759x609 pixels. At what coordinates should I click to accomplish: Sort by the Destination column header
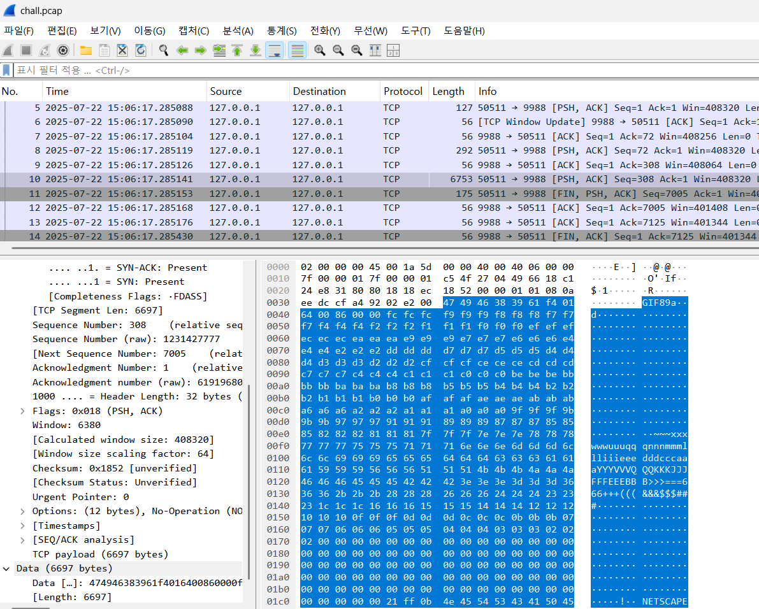pyautogui.click(x=335, y=92)
